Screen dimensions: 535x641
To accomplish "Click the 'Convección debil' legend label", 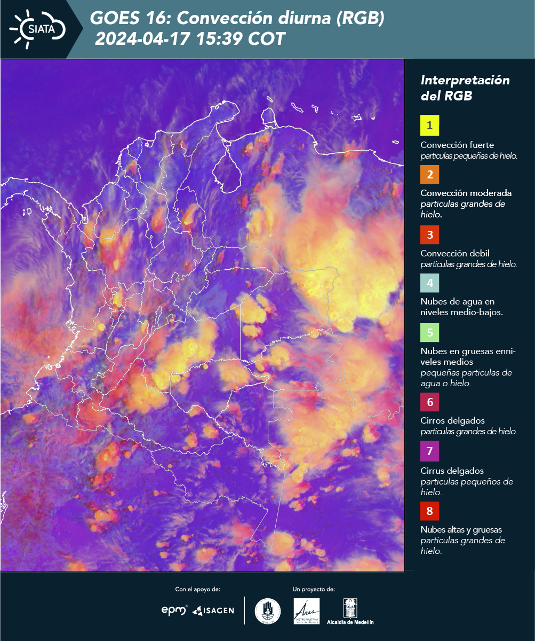I will (455, 253).
